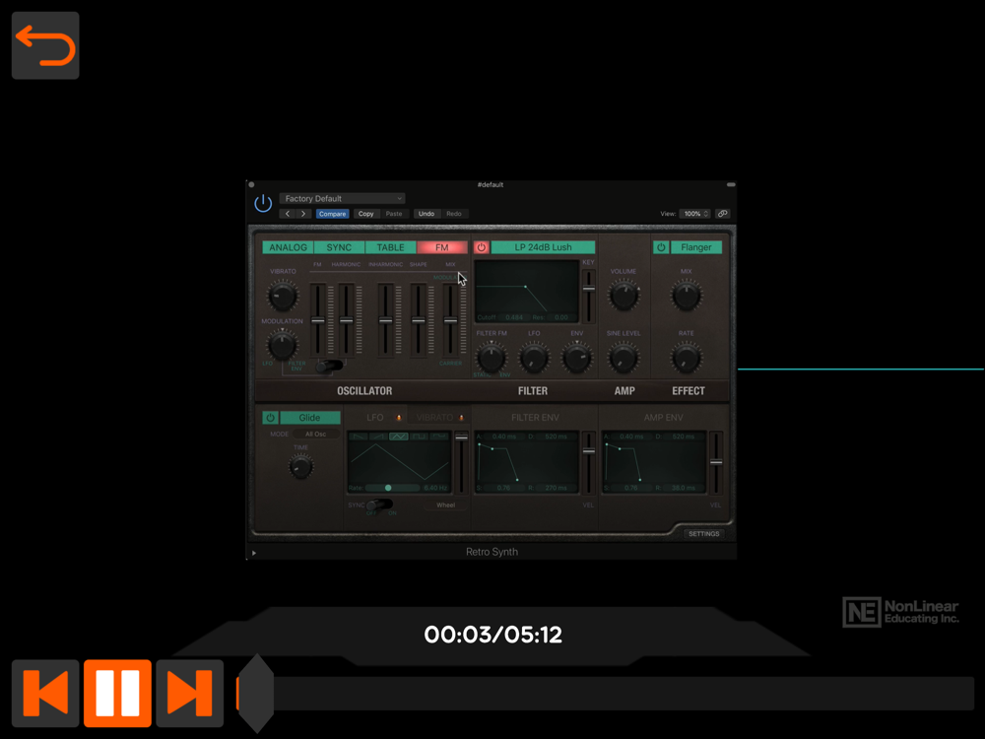Toggle the filter power button
The height and width of the screenshot is (739, 985).
[x=482, y=247]
